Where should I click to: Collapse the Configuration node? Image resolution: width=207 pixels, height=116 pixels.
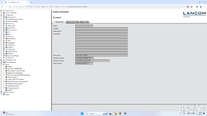[1, 15]
